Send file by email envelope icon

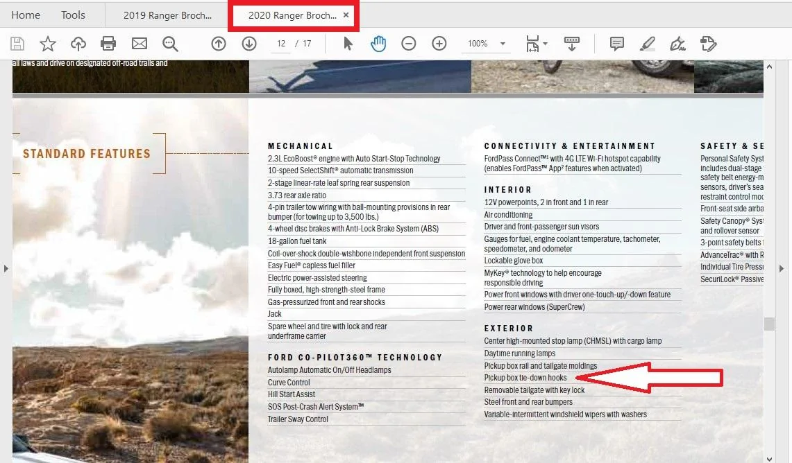click(x=140, y=44)
